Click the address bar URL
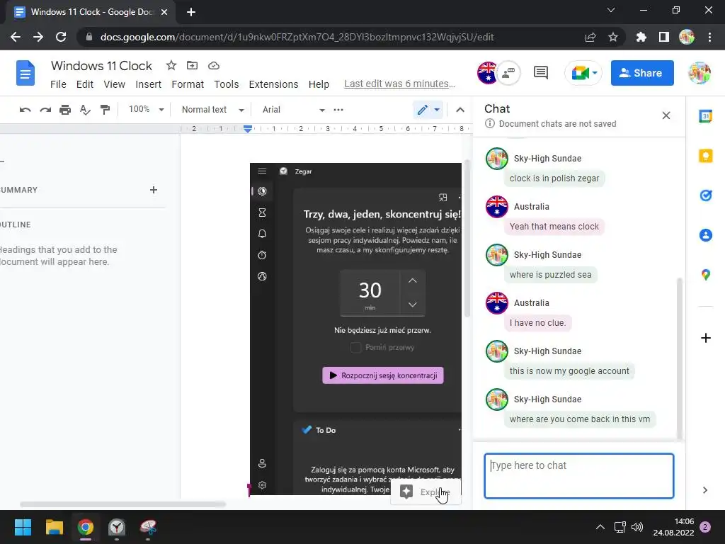The width and height of the screenshot is (725, 544). click(x=297, y=37)
